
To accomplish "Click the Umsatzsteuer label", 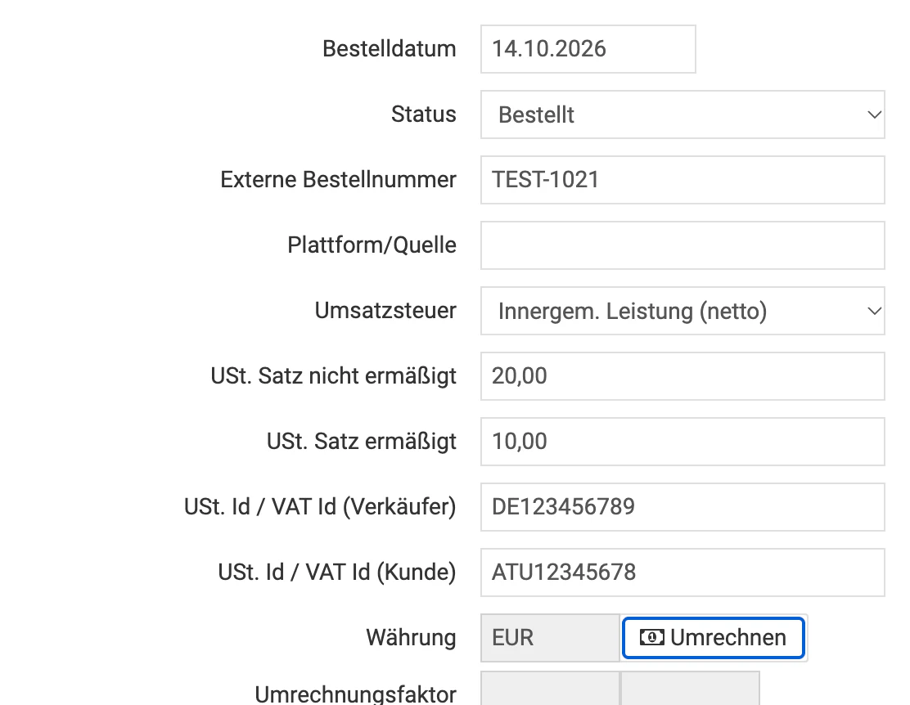I will click(x=385, y=311).
